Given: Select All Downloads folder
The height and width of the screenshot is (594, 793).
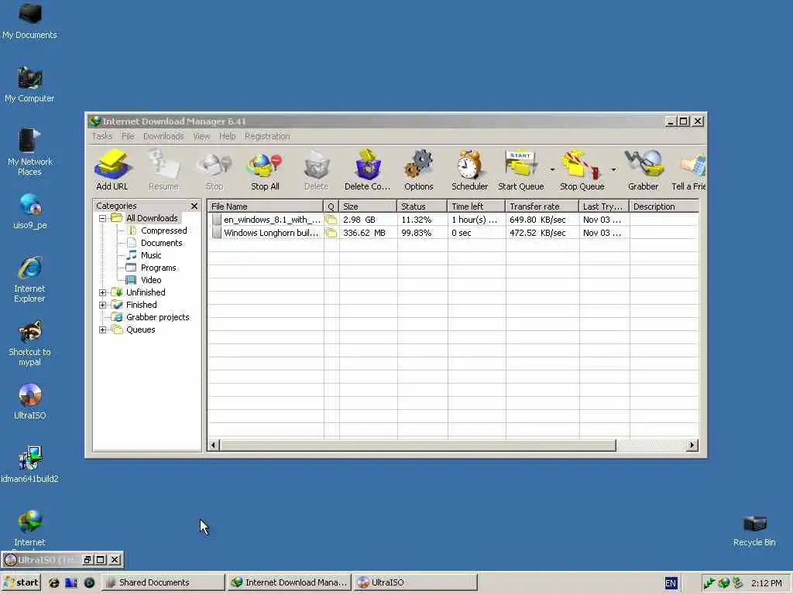Looking at the screenshot, I should (152, 218).
